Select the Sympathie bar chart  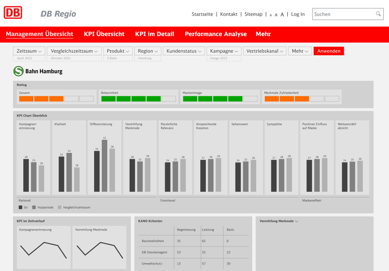[281, 158]
